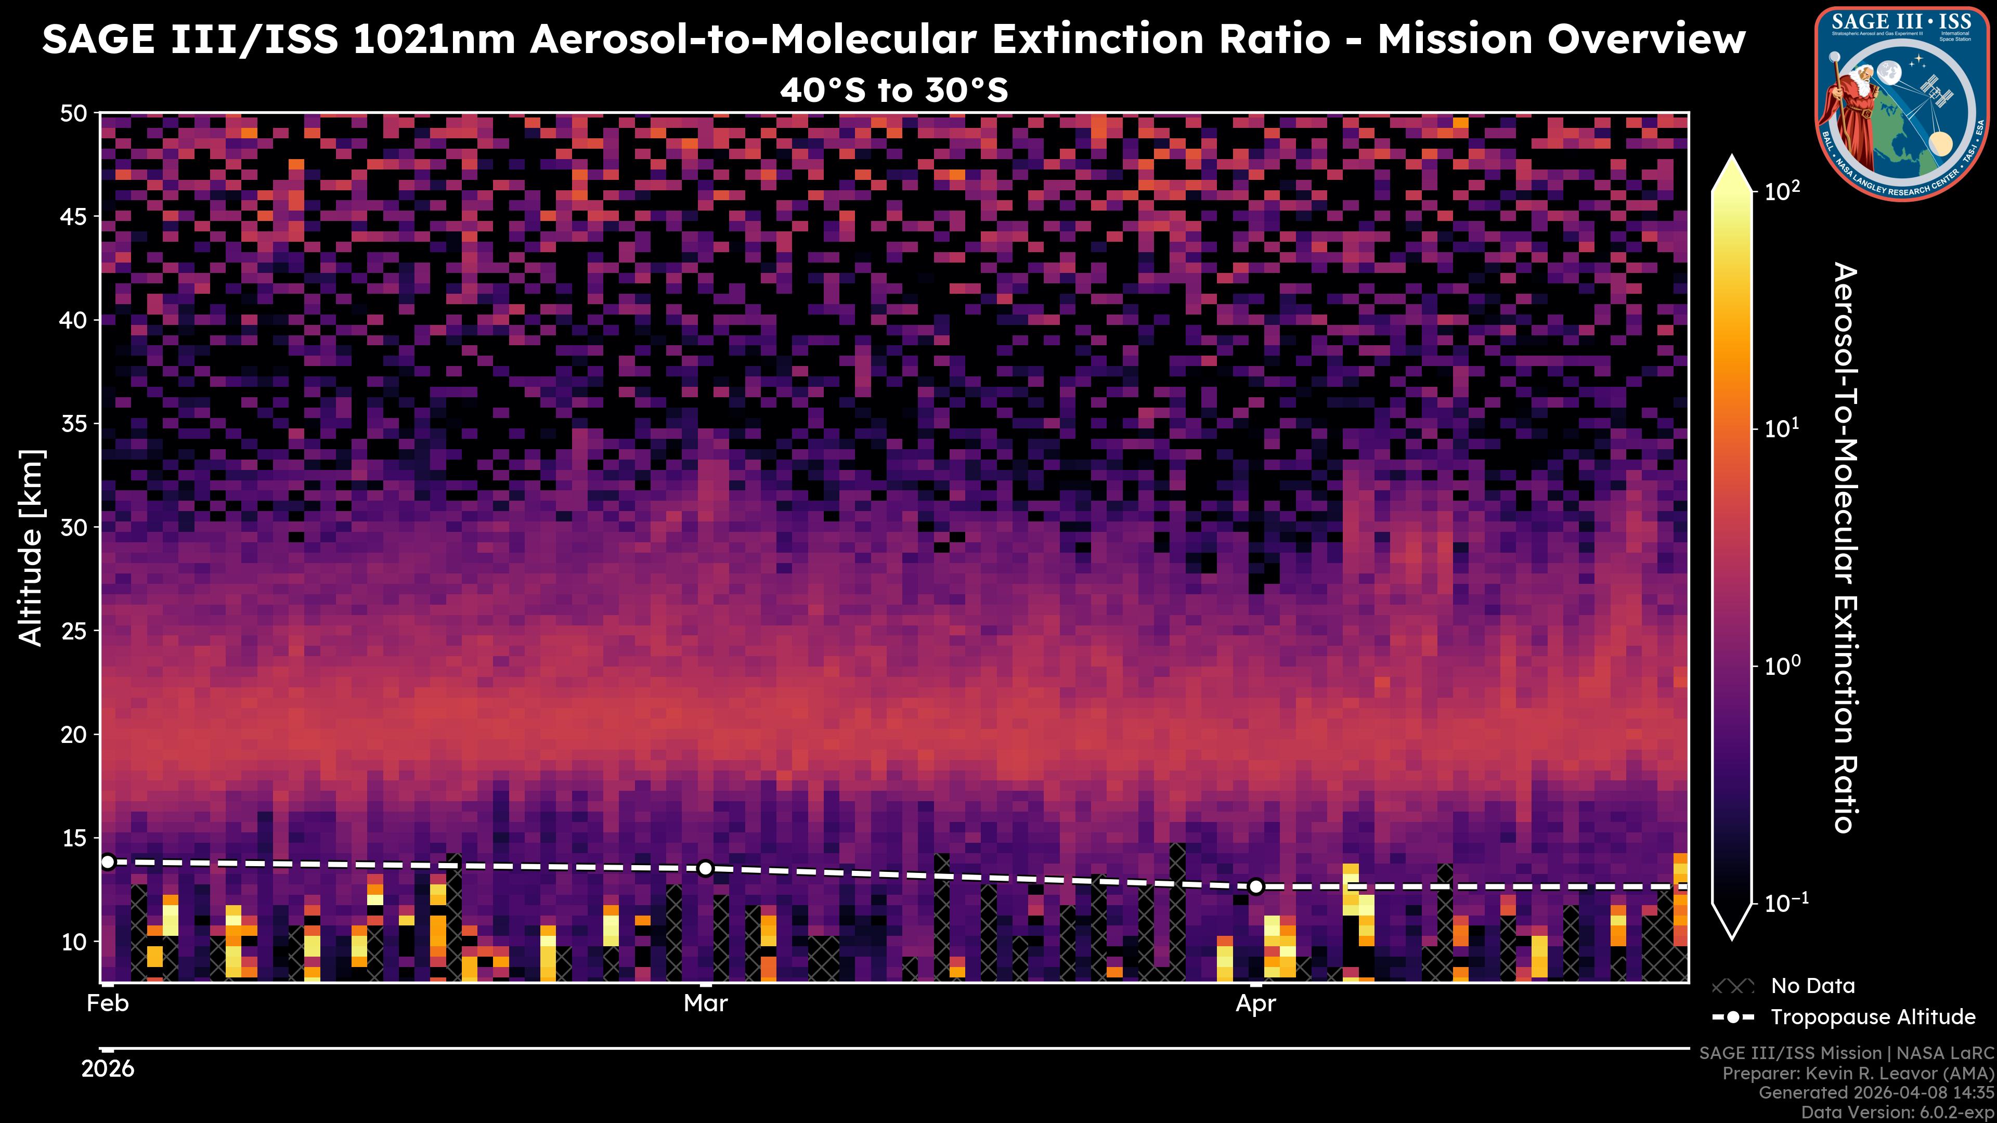This screenshot has width=1997, height=1123.
Task: Click the Tropopause Altitude legend marker
Action: (1733, 1017)
